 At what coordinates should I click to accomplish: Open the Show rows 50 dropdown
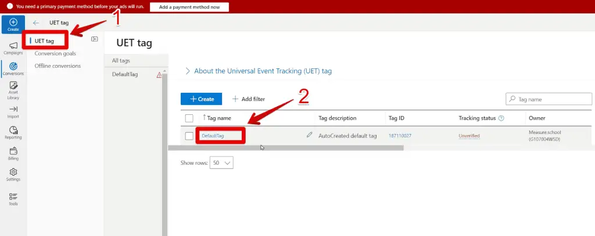coord(221,162)
